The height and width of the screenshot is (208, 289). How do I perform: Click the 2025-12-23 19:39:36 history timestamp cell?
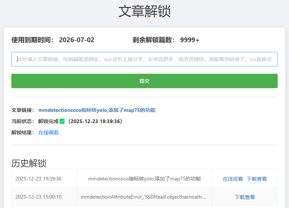pos(39,179)
